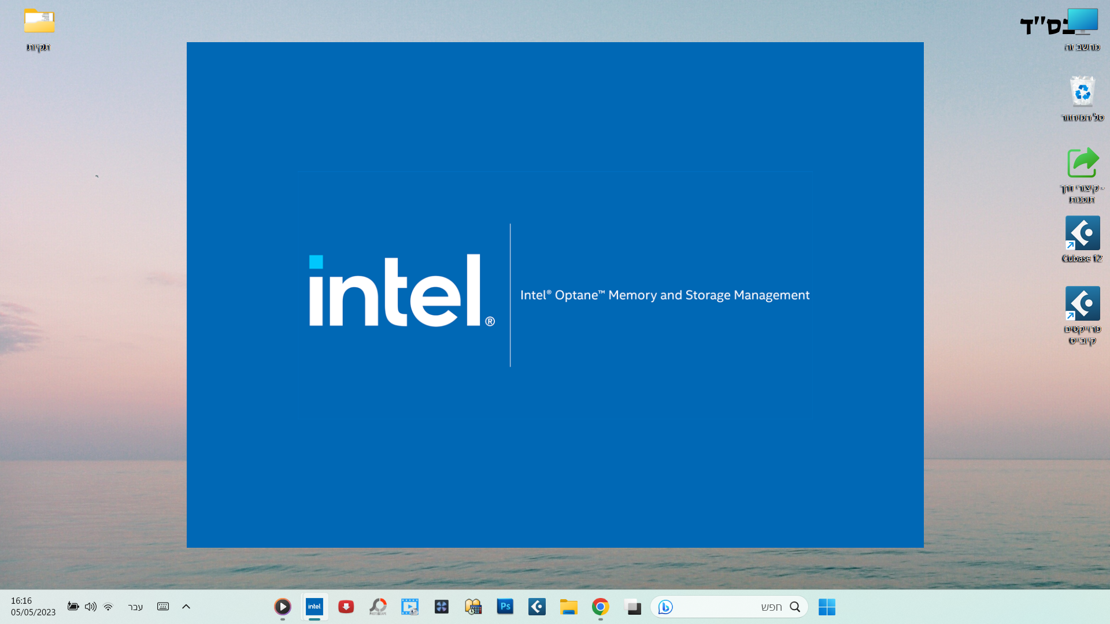The image size is (1110, 624).
Task: Open File Explorer from the taskbar
Action: tap(569, 607)
